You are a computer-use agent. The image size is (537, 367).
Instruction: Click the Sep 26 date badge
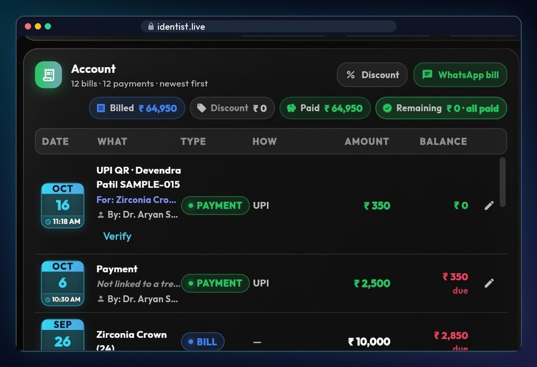[x=63, y=335]
